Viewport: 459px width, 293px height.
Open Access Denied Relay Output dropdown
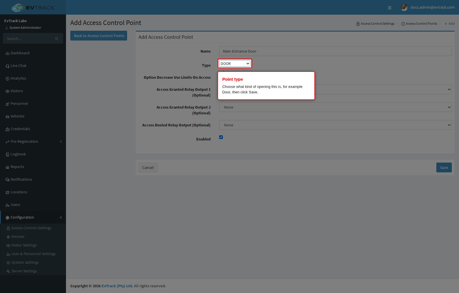(335, 125)
